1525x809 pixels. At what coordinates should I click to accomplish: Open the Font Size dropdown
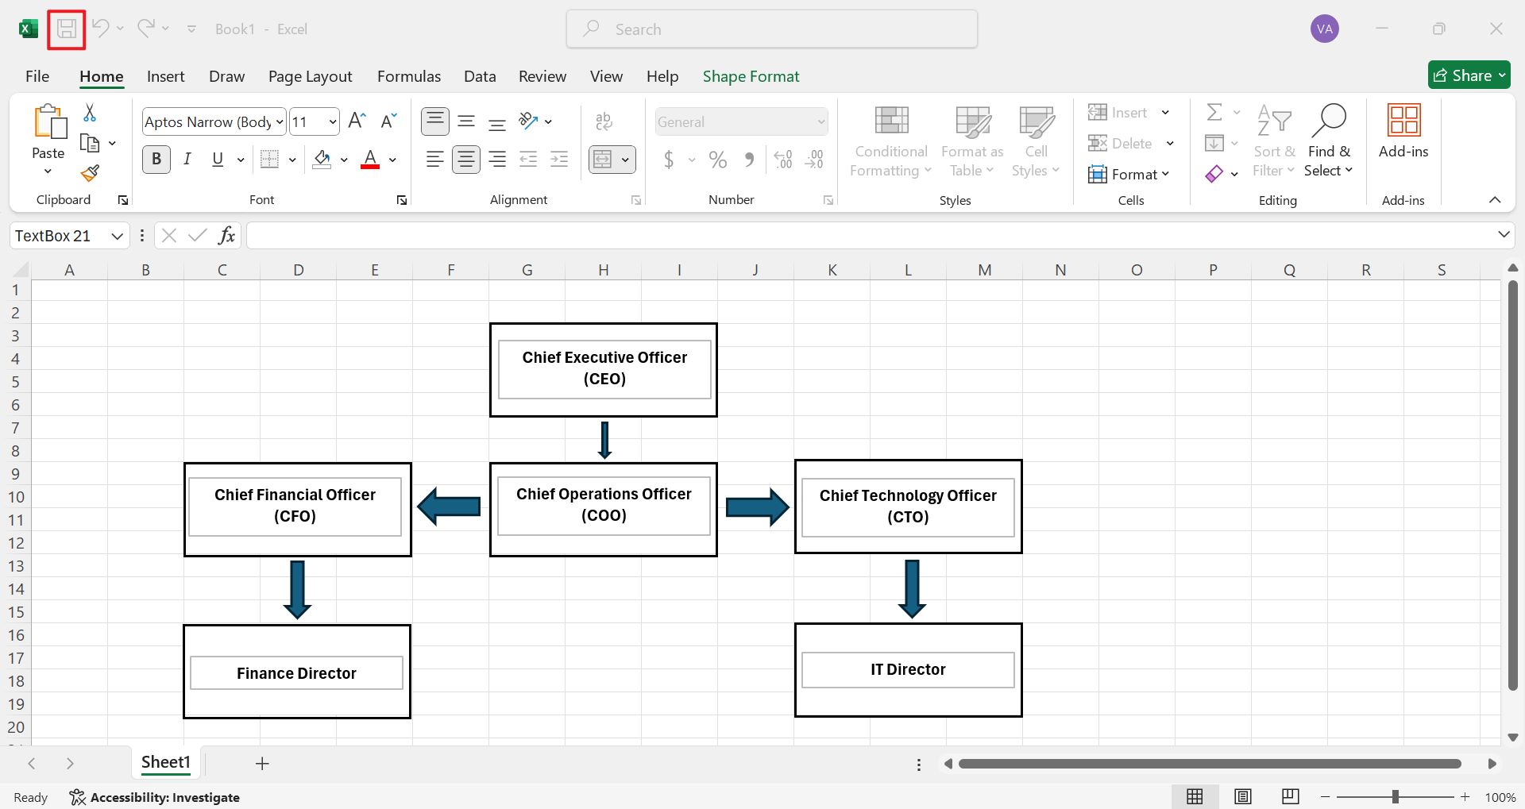[x=334, y=121]
